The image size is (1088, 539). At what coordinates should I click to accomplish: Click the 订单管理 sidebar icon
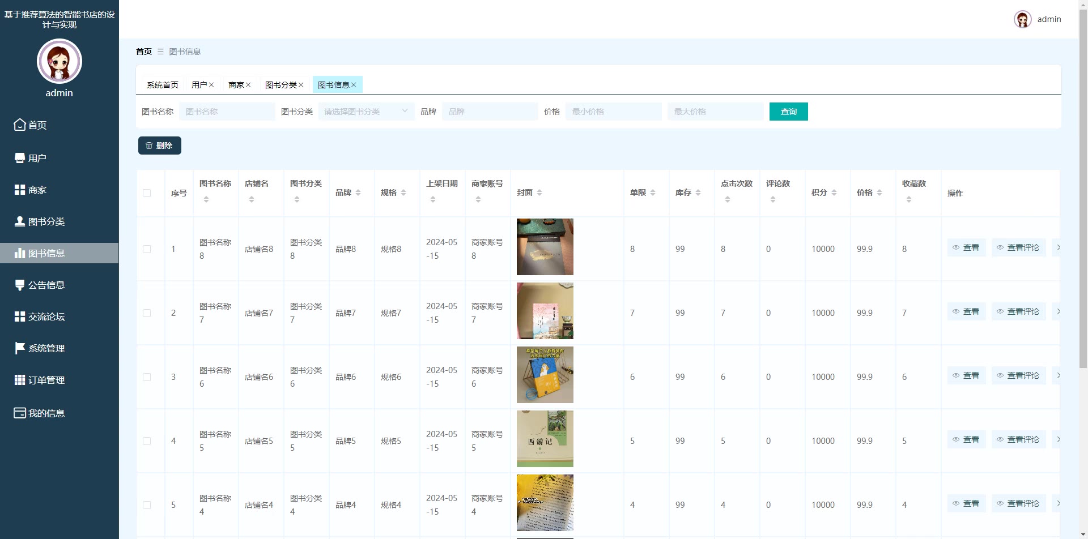[20, 380]
